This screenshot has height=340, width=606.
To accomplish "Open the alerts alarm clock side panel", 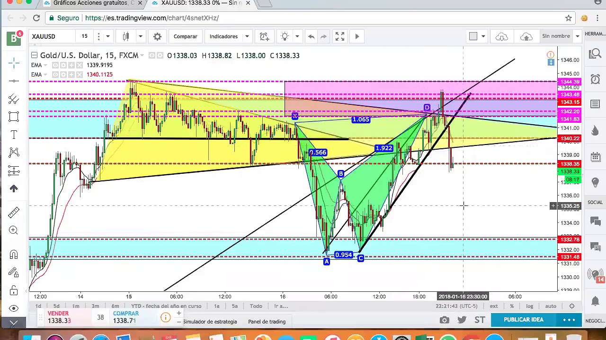I will pyautogui.click(x=595, y=79).
